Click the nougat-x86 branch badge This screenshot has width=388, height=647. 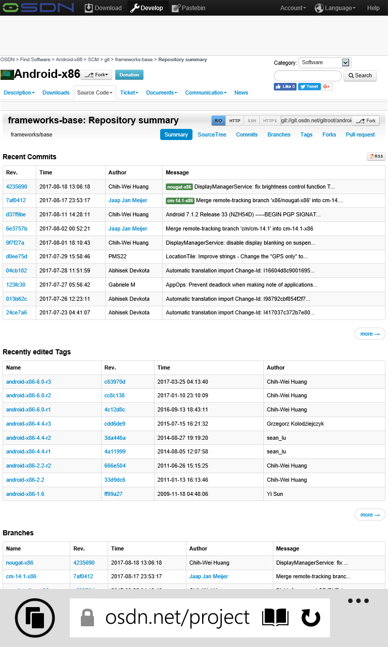pyautogui.click(x=179, y=187)
